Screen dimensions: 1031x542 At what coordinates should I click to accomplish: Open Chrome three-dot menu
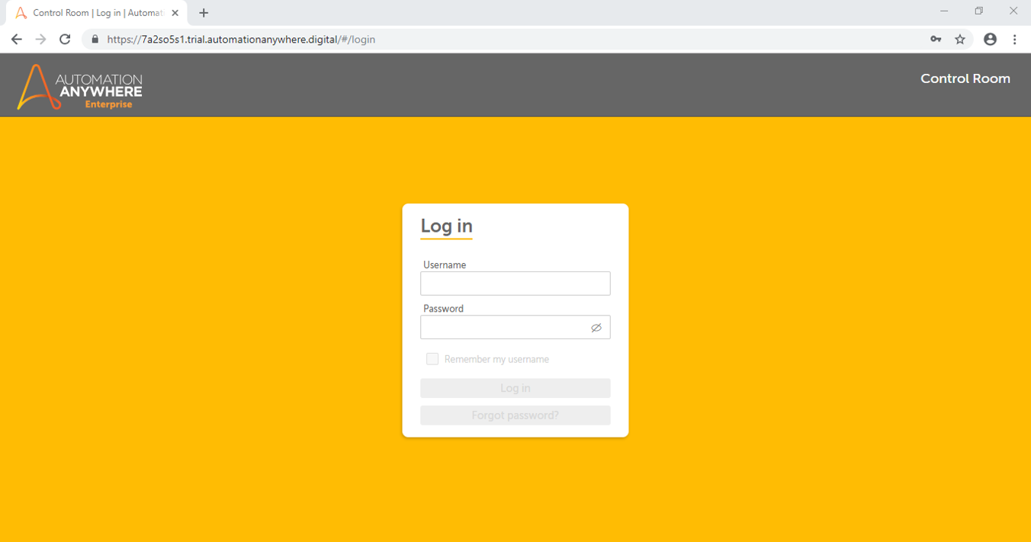(x=1014, y=40)
